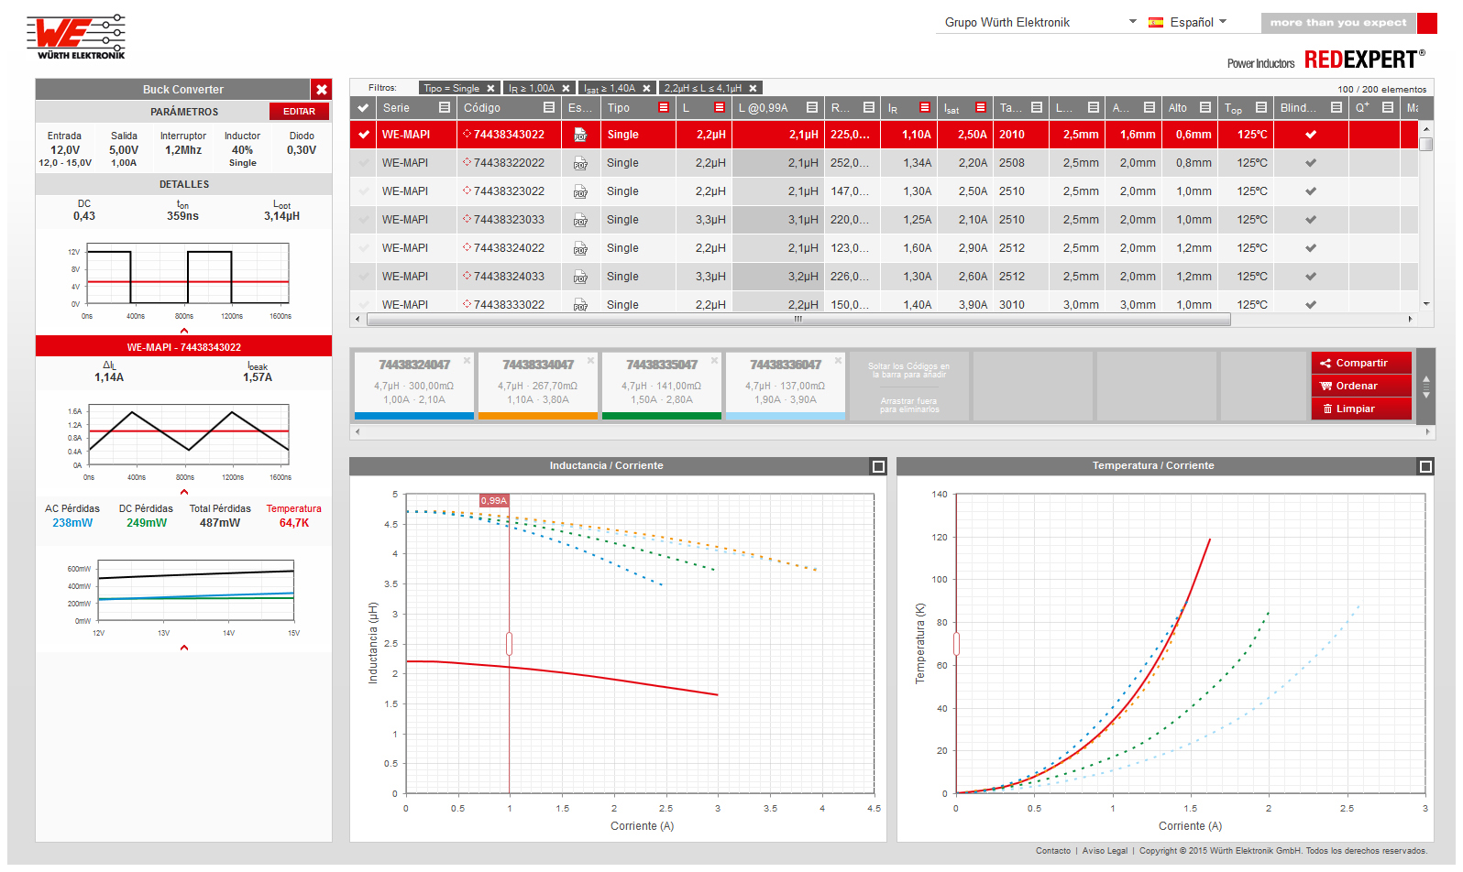This screenshot has width=1463, height=872.
Task: Remove 74438336047 from comparison bar
Action: coord(838,361)
